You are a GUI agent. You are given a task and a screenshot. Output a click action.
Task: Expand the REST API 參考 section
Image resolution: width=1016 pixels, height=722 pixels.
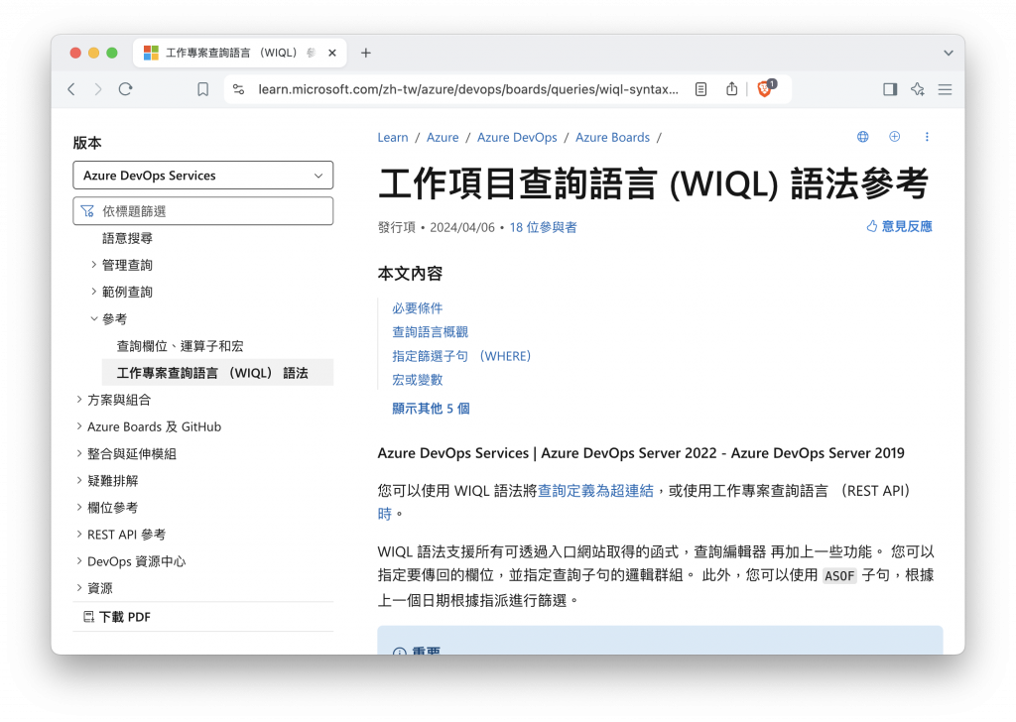(79, 535)
